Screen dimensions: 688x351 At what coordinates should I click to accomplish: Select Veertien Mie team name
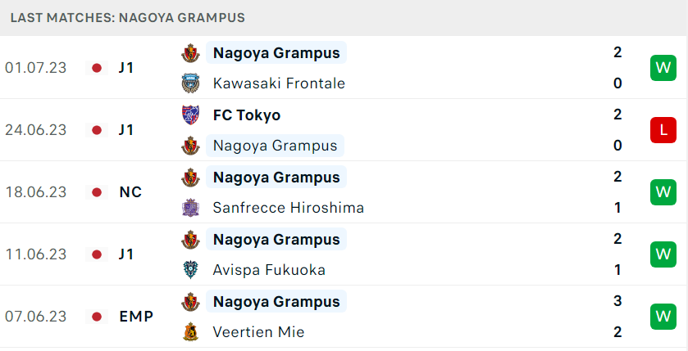pos(258,331)
